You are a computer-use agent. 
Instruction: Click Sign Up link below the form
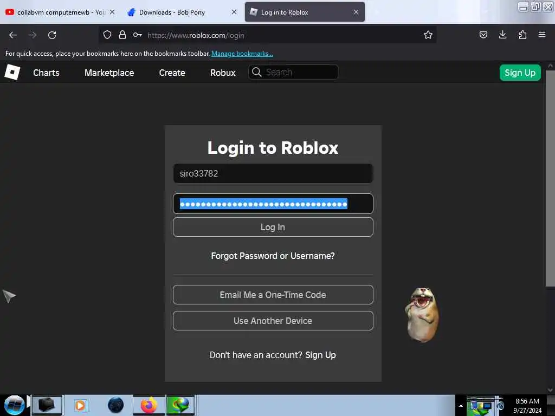pyautogui.click(x=320, y=355)
